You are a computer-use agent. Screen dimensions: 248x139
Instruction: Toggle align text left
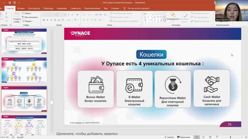(x=84, y=20)
